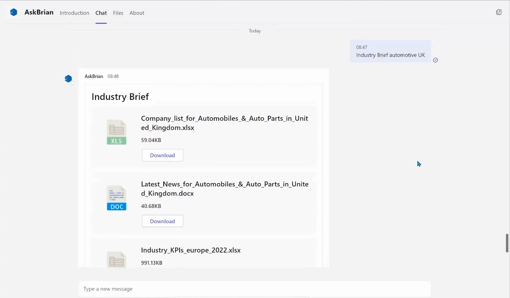Click the 991.13KB file size

(x=152, y=263)
